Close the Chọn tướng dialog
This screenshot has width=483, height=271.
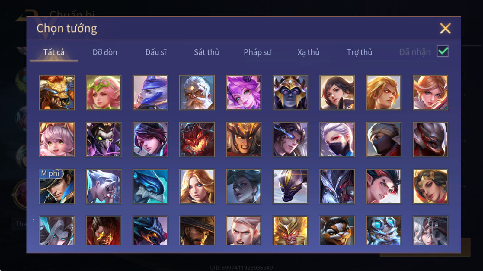click(x=445, y=29)
